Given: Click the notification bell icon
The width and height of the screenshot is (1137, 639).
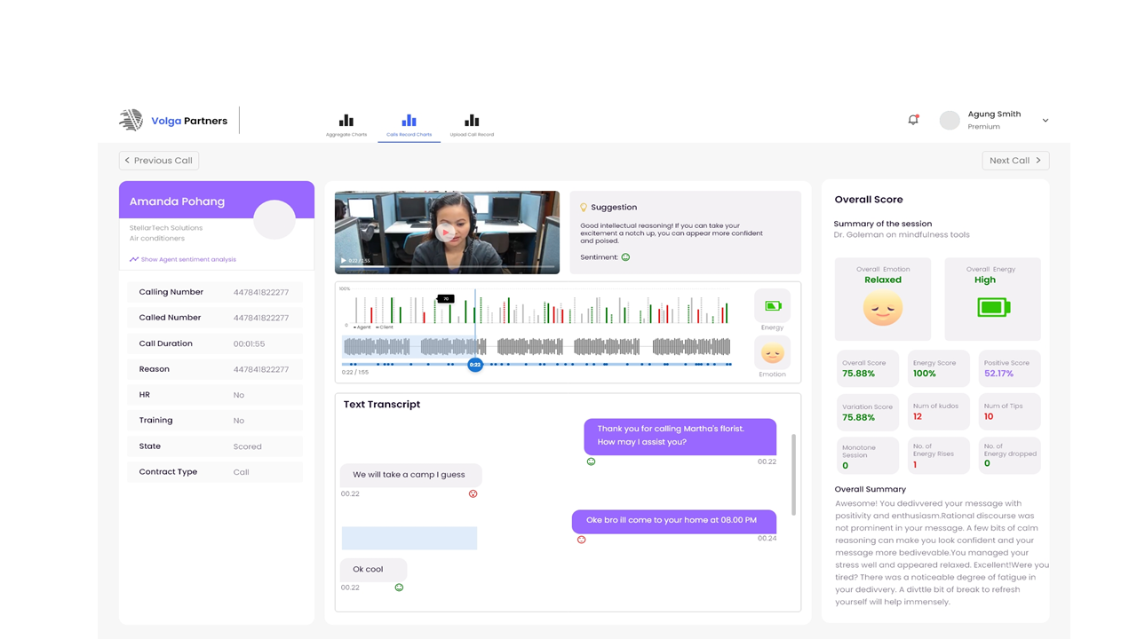Looking at the screenshot, I should click(x=913, y=120).
